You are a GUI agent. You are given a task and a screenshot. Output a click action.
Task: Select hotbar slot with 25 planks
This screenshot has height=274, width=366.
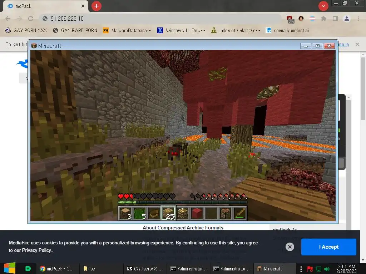coord(169,213)
